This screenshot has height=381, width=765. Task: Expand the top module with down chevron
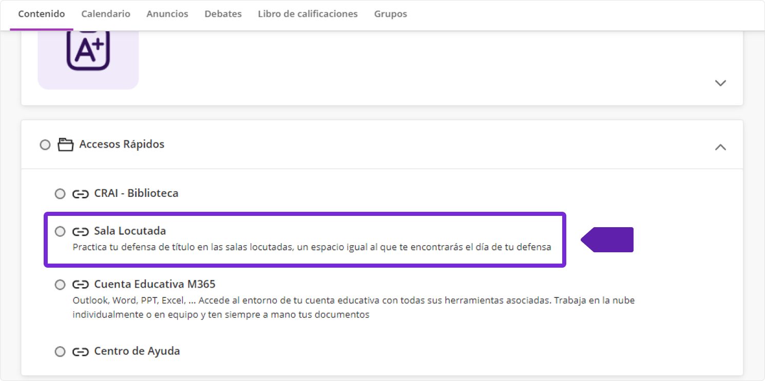click(720, 83)
